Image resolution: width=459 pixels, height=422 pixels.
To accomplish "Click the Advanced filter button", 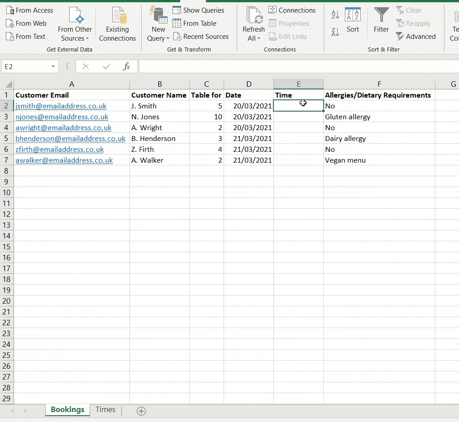I will pyautogui.click(x=416, y=36).
